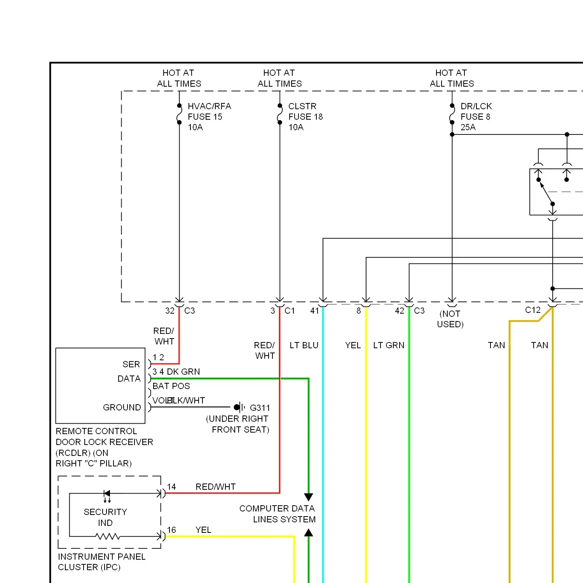This screenshot has height=583, width=583.
Task: Click the DR/LCK FUSE 8 label
Action: pos(476,117)
